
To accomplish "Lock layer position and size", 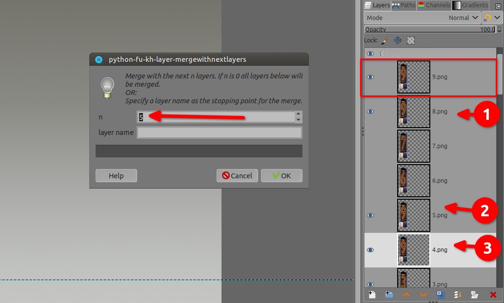I will tap(398, 40).
